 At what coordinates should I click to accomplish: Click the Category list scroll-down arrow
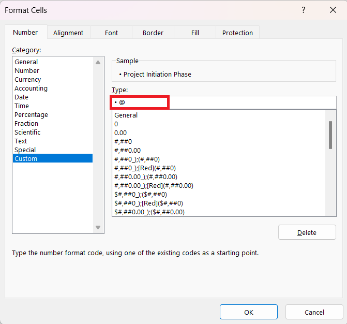98,227
